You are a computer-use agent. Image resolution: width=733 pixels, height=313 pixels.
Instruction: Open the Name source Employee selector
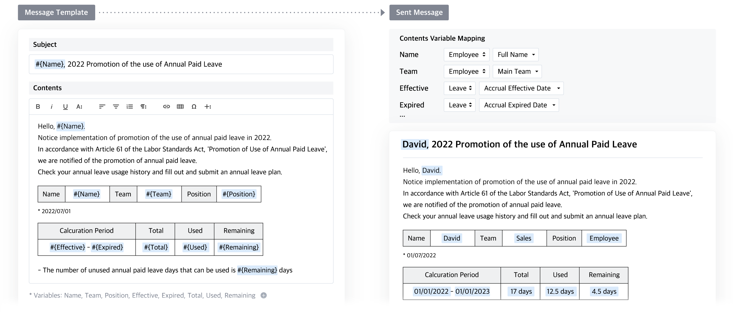[466, 55]
